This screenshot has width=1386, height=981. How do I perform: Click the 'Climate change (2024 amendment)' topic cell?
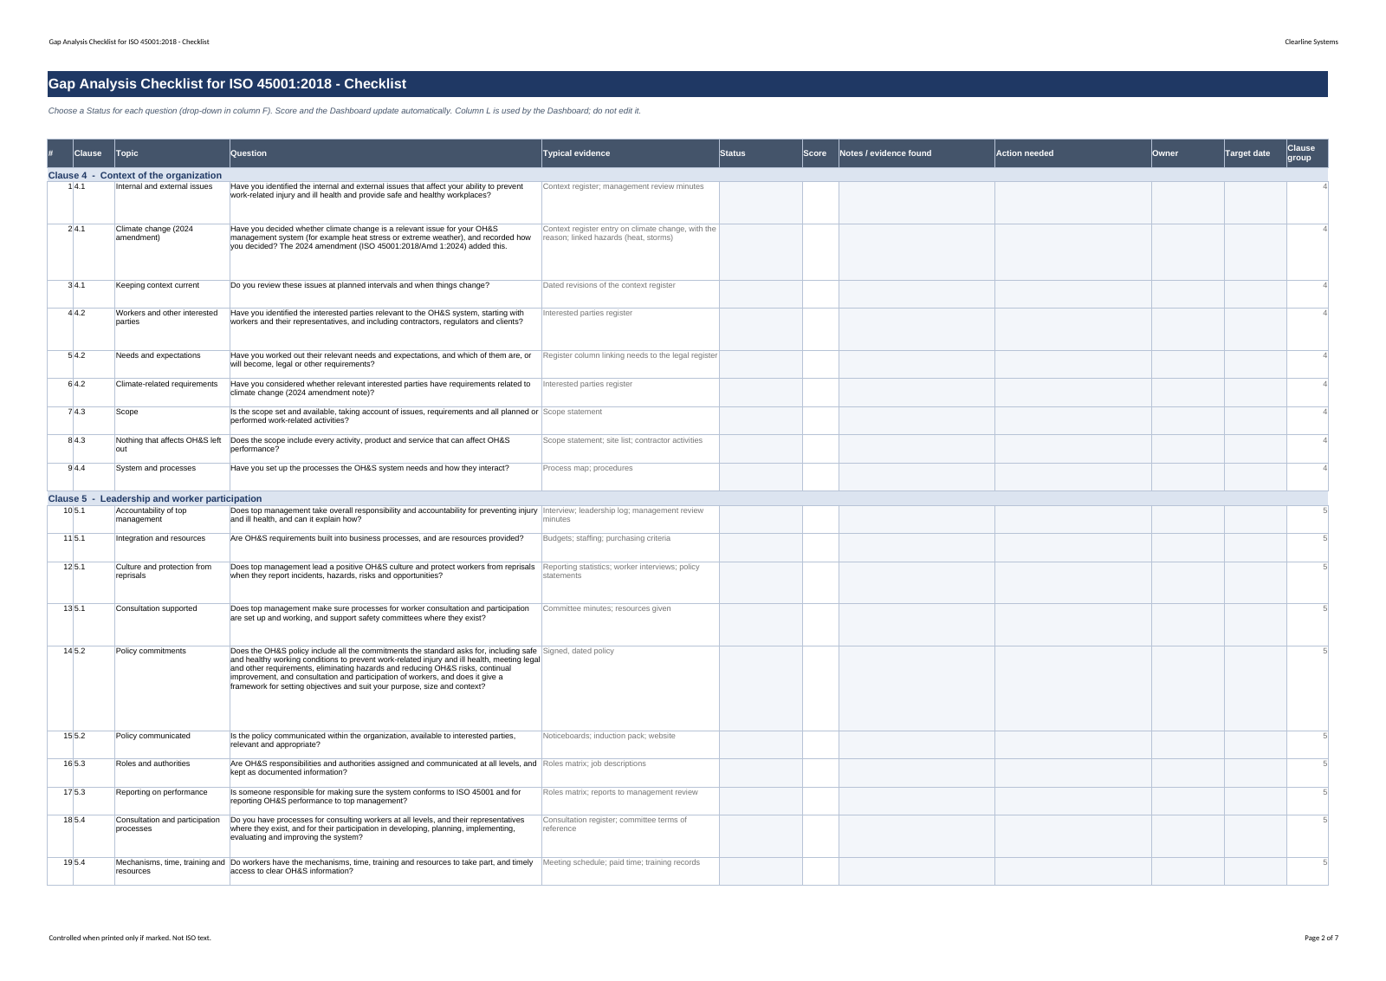point(172,252)
